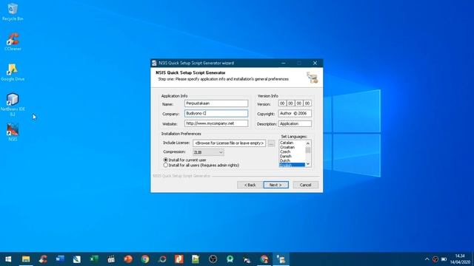Open the Windows Start menu
474x266 pixels.
(8, 259)
